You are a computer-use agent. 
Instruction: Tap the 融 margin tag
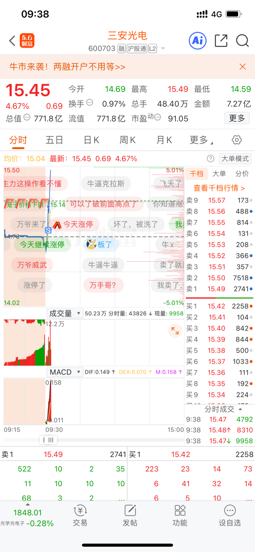[122, 48]
